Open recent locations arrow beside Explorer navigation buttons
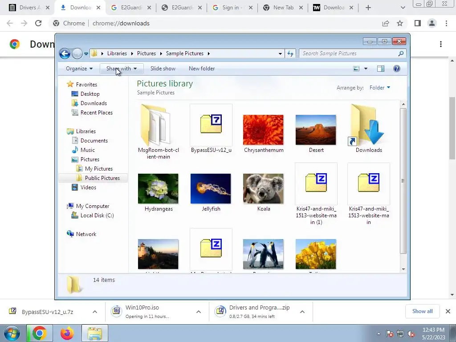The width and height of the screenshot is (456, 342). [x=86, y=53]
